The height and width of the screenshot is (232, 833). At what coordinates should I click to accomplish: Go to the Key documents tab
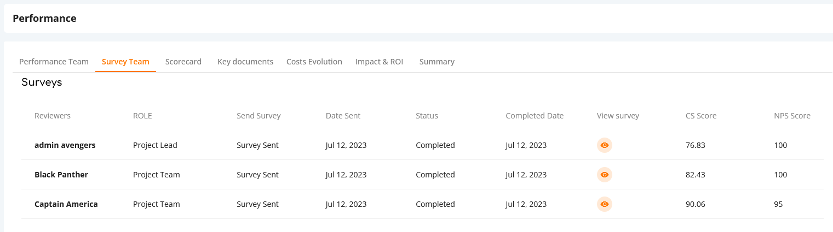point(245,62)
